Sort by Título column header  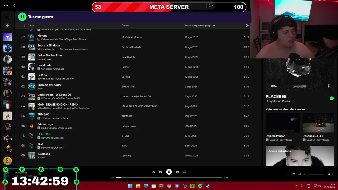pos(31,26)
